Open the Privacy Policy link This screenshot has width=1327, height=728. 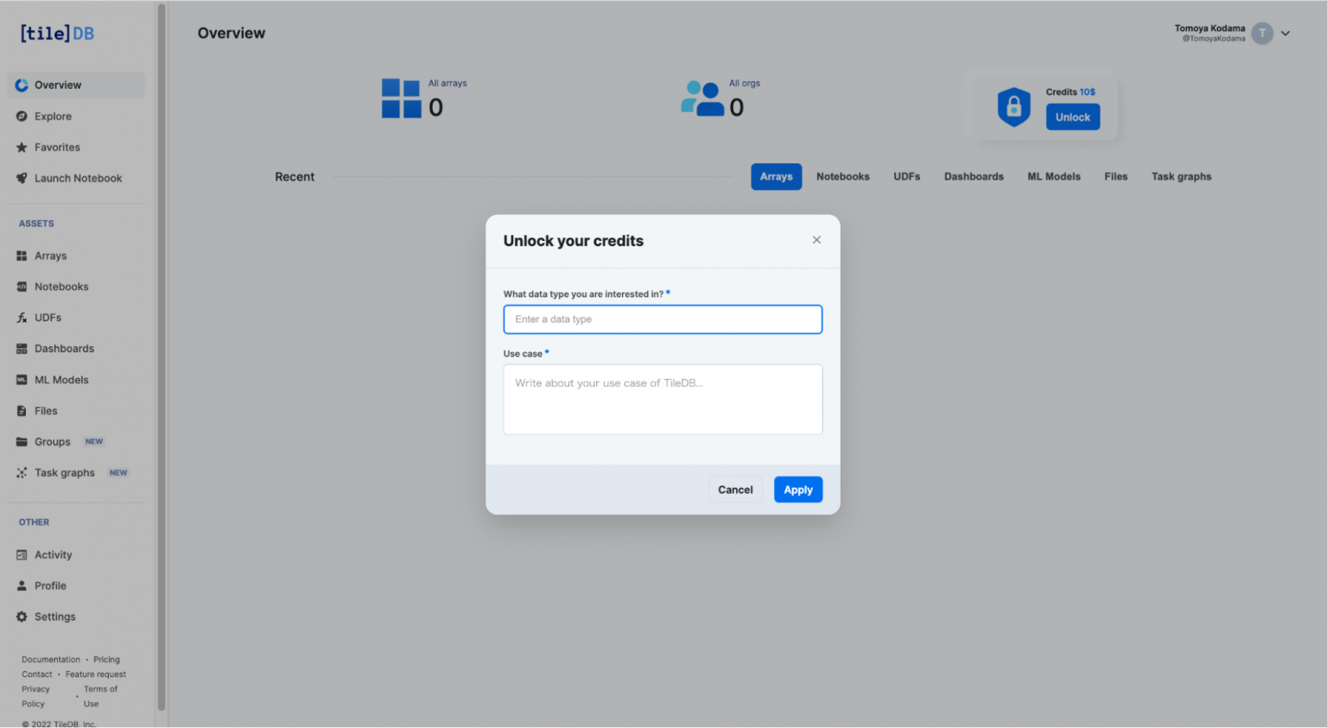coord(35,697)
